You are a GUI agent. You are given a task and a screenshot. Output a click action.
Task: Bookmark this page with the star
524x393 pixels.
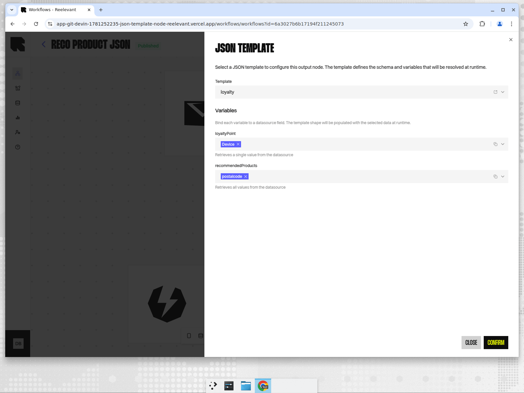(x=466, y=24)
